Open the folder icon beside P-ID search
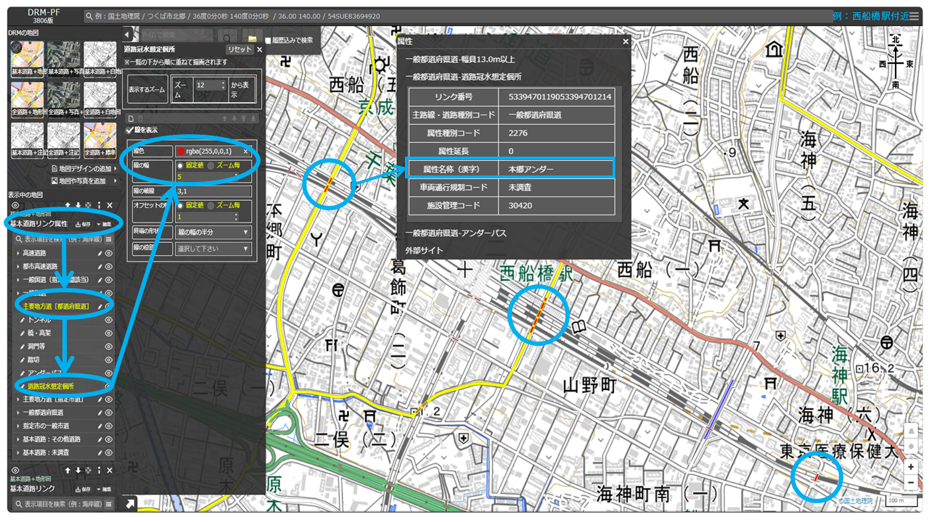The image size is (929, 522). [x=253, y=38]
